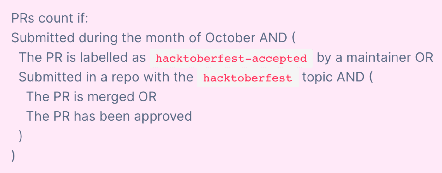Click the hacktoberfest topic code label
Image resolution: width=442 pixels, height=173 pixels.
click(x=248, y=78)
